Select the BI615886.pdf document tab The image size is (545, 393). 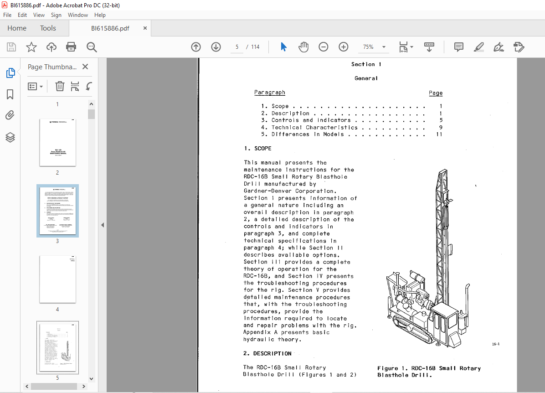click(x=110, y=29)
